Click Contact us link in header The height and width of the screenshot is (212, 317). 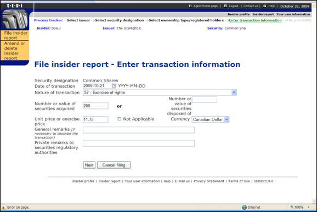251,6
